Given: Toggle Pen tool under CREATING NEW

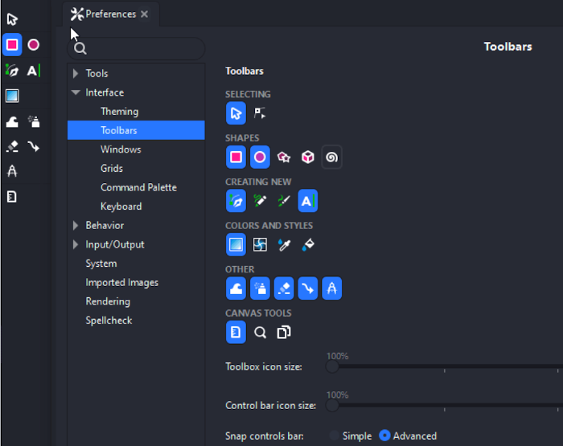Looking at the screenshot, I should click(236, 201).
